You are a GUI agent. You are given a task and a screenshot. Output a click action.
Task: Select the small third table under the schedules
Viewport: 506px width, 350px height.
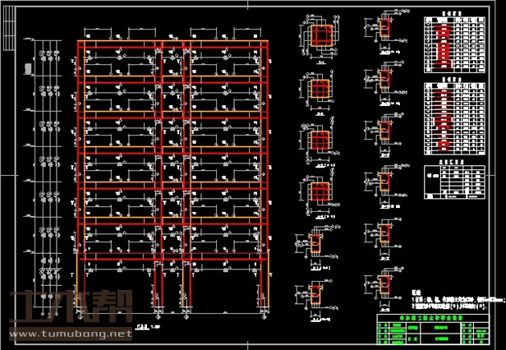450,182
